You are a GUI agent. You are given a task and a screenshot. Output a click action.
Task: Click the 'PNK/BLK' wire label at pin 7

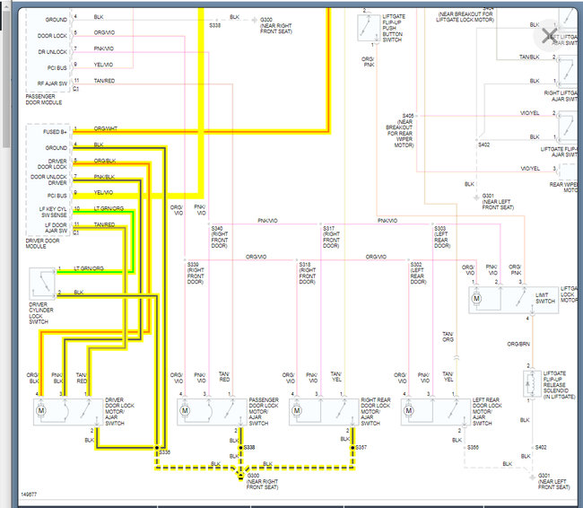point(104,177)
